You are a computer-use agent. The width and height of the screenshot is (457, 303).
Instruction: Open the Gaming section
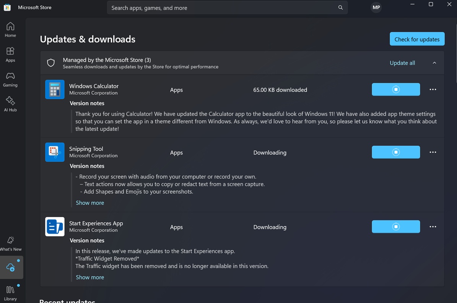pyautogui.click(x=10, y=79)
